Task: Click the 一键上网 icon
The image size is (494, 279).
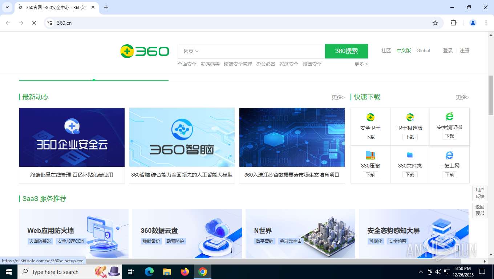Action: 449,155
